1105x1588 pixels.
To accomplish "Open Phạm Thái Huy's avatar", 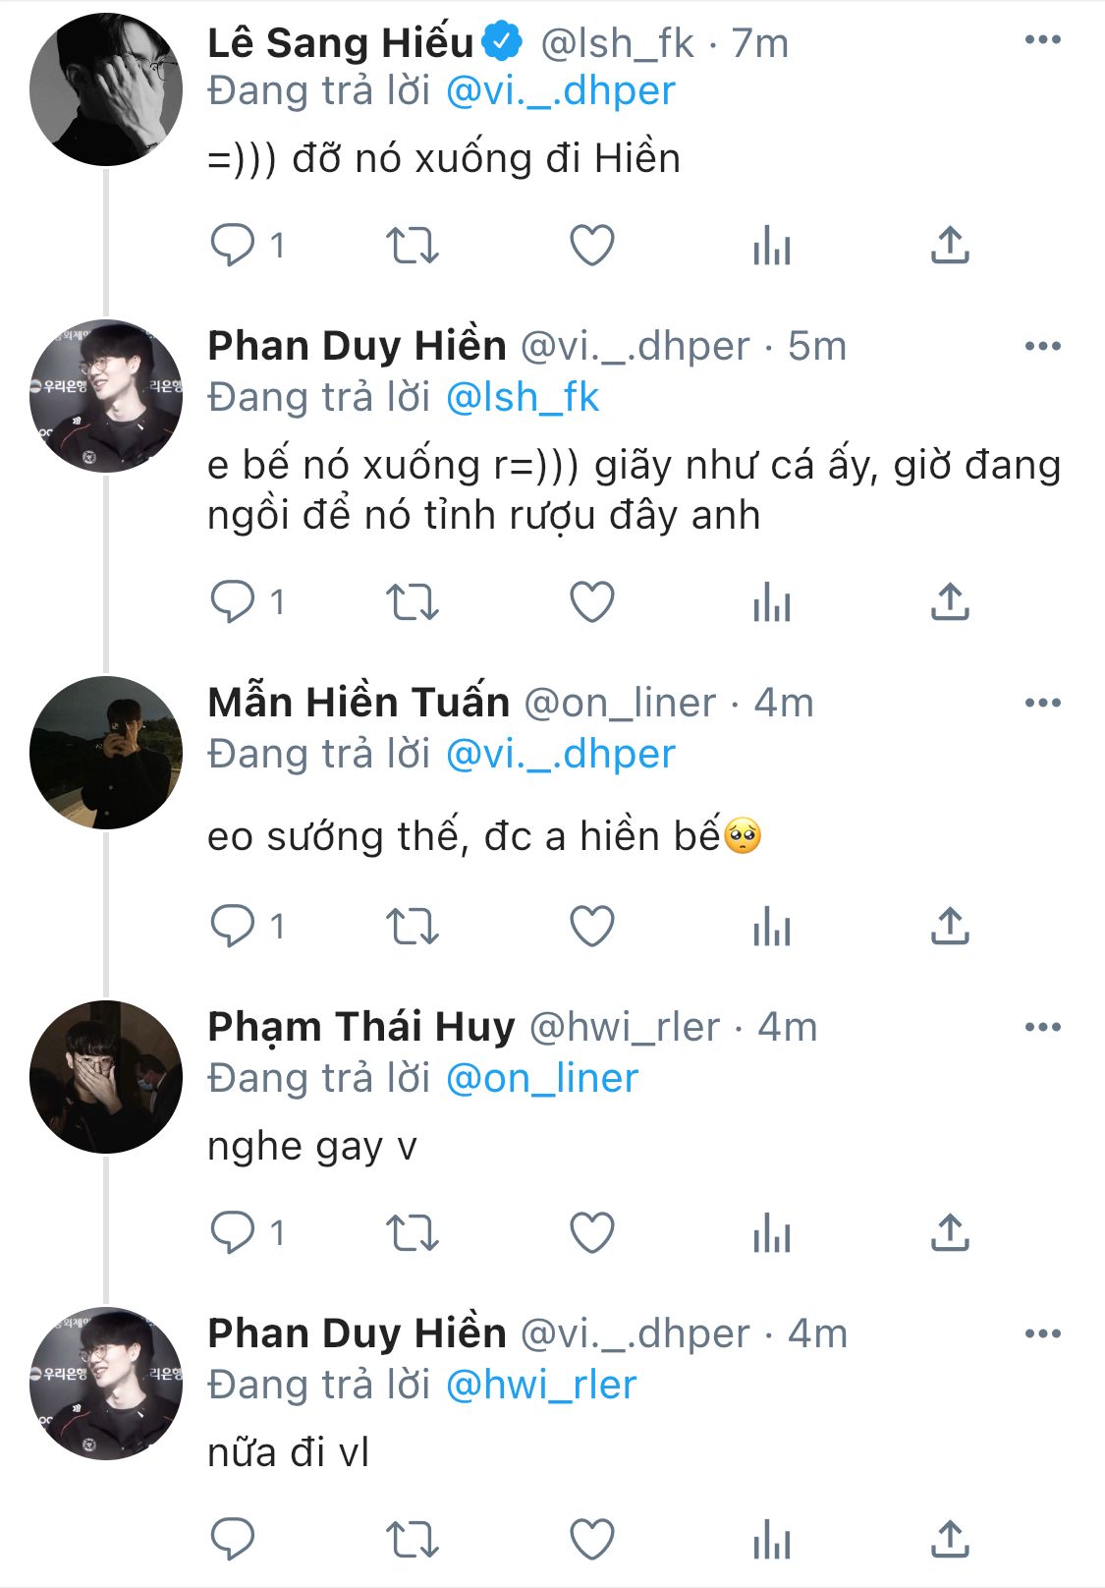I will (106, 1077).
